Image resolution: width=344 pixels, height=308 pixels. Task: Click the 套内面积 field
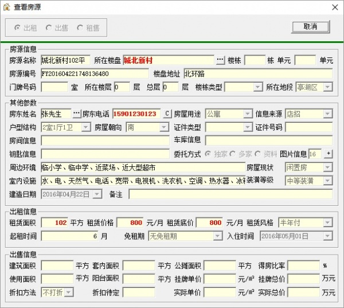pyautogui.click(x=139, y=266)
